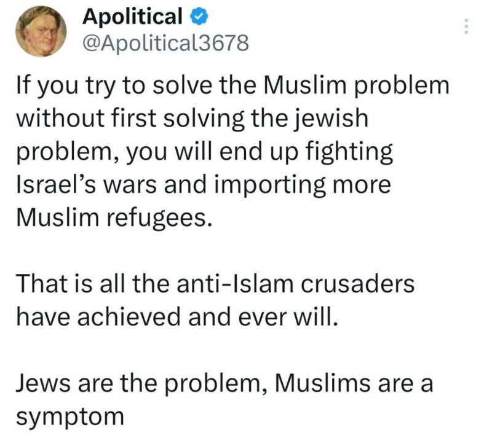Screen dimensions: 492x438
Task: Open the post via its first paragraph
Action: click(233, 152)
